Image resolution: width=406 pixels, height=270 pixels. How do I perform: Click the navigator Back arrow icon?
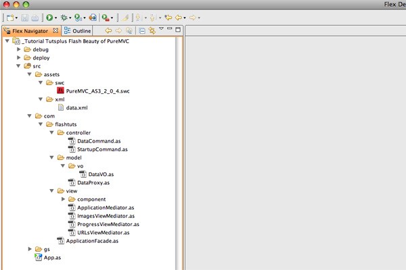click(x=108, y=31)
